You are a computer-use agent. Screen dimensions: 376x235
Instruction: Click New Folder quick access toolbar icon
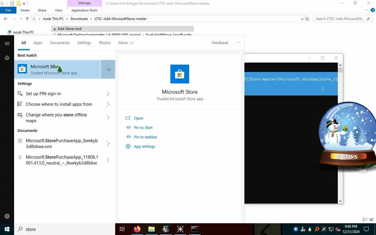tap(18, 4)
